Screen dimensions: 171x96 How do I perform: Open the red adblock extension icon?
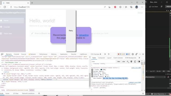point(115,7)
